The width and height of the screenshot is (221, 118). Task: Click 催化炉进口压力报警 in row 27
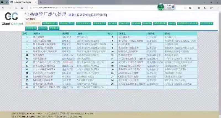tap(43, 84)
